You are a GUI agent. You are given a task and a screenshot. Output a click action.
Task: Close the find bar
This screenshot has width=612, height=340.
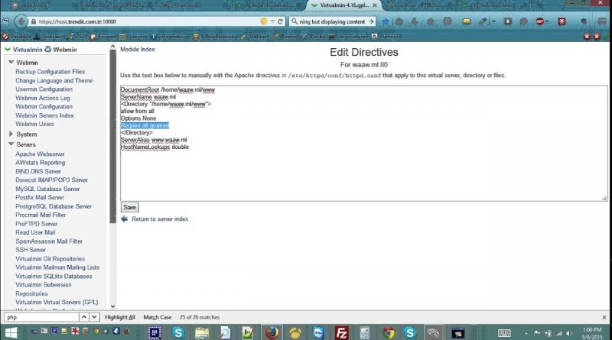[604, 317]
